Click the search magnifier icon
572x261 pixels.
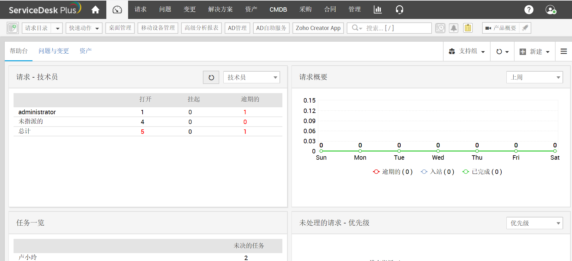pos(356,28)
